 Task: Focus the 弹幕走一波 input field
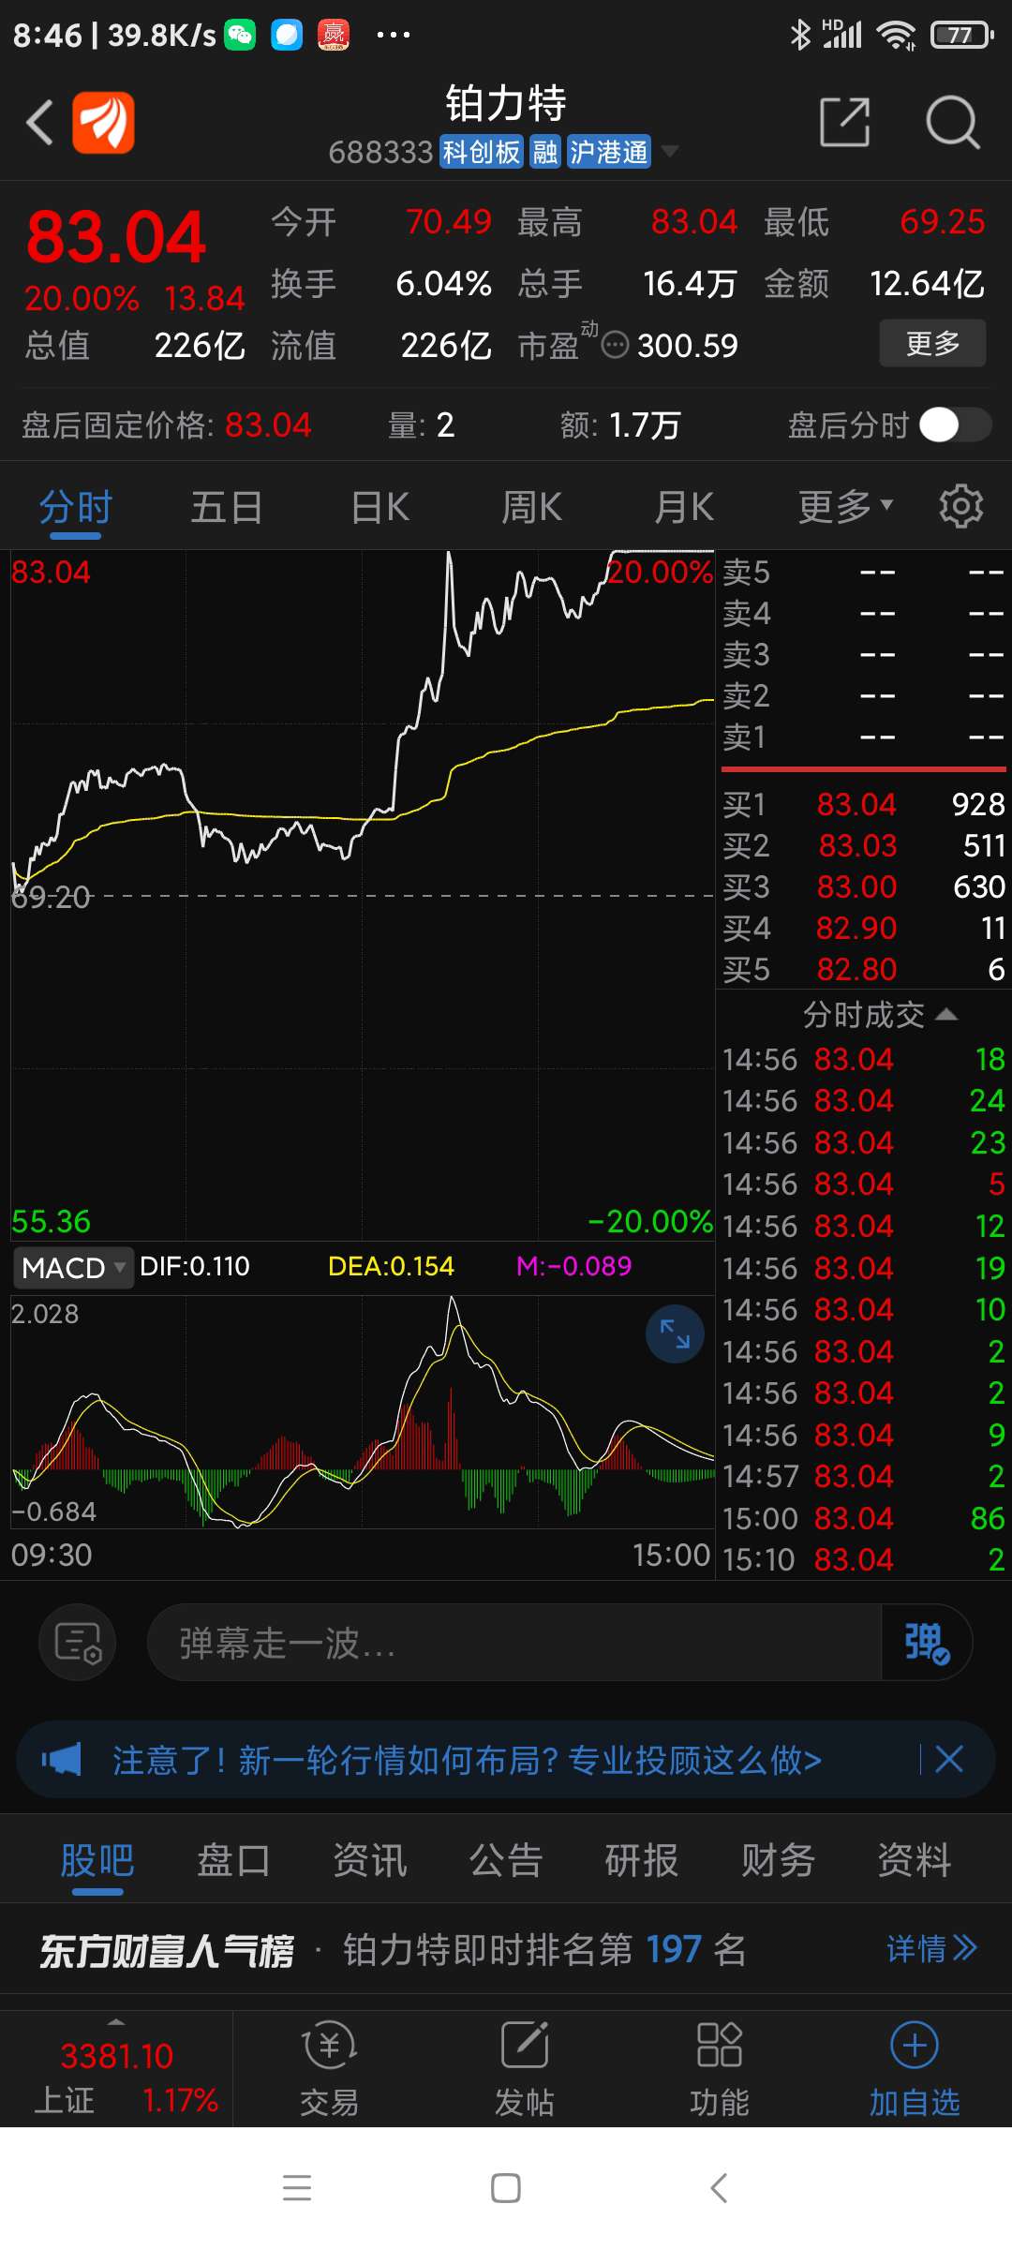513,1642
